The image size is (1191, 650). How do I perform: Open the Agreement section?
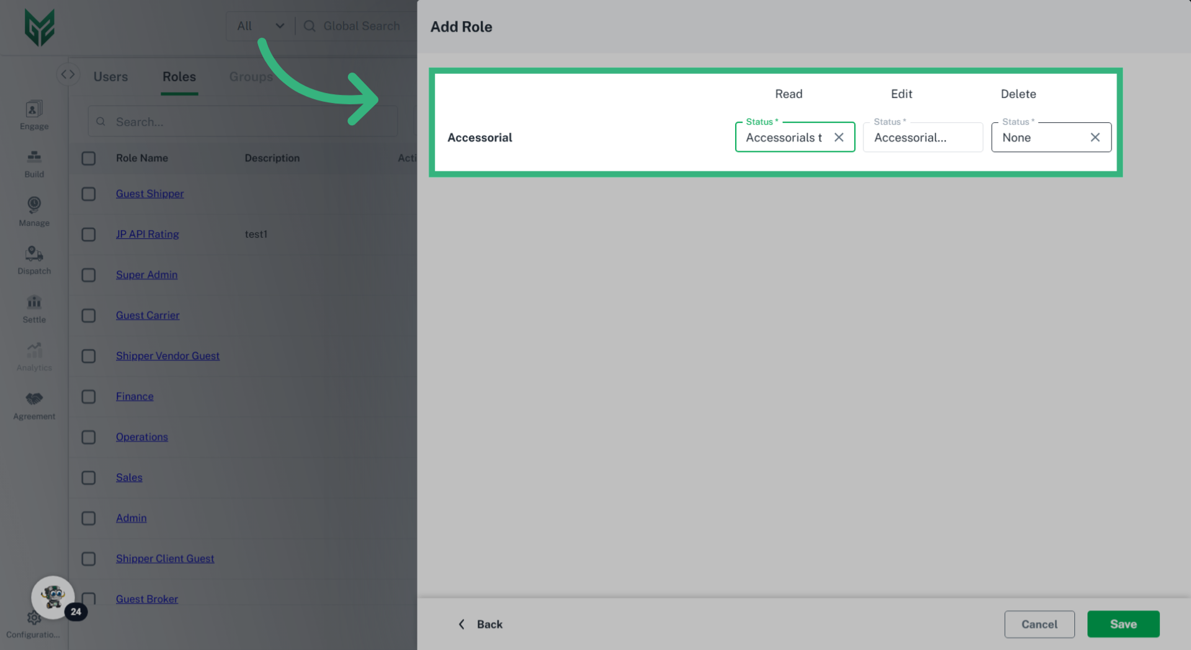point(33,404)
